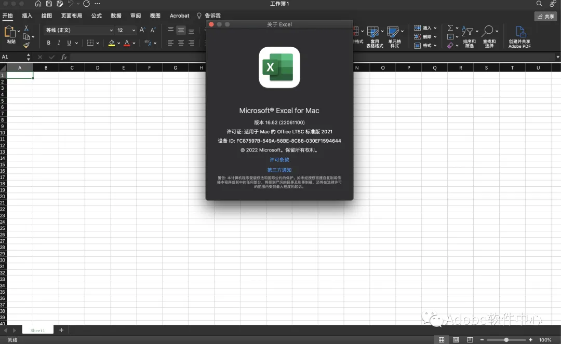The width and height of the screenshot is (561, 344).
Task: Toggle Italic formatting
Action: [59, 43]
